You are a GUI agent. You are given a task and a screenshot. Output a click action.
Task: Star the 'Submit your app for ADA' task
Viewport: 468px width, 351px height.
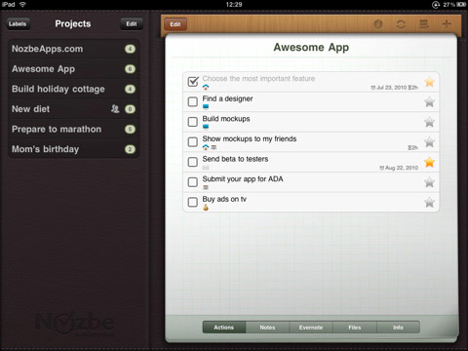pyautogui.click(x=429, y=182)
